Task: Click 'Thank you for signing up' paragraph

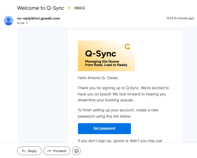Action: [x=123, y=94]
